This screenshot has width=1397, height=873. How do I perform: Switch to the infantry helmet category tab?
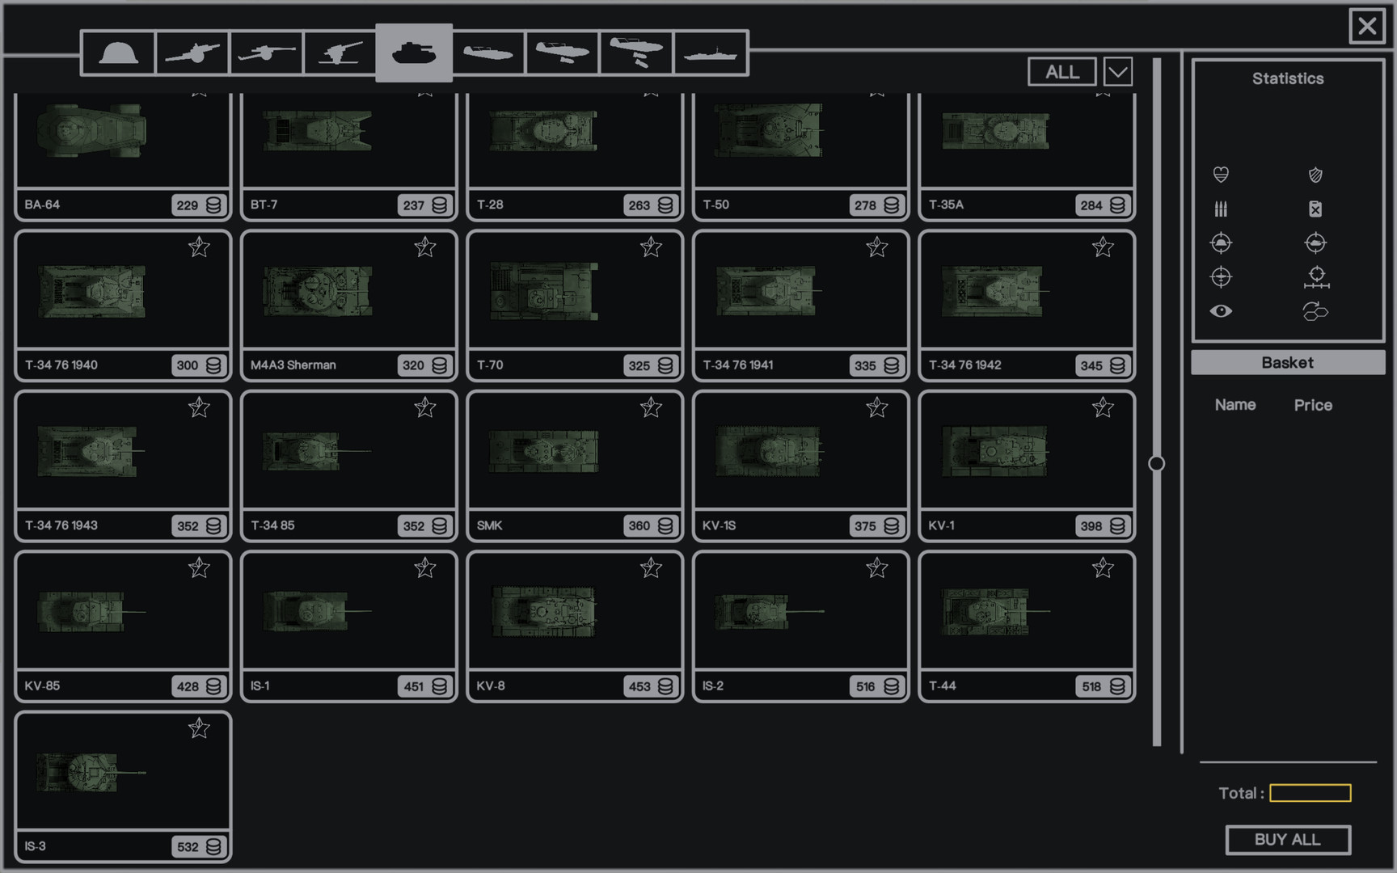click(x=118, y=53)
